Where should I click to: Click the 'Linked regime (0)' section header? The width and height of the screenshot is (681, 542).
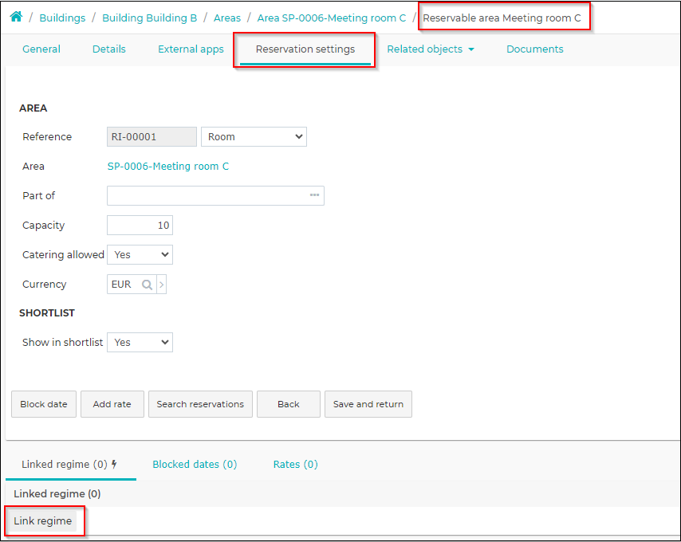(57, 494)
